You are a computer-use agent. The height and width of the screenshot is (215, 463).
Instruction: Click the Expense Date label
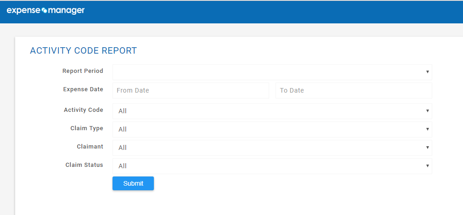click(83, 89)
